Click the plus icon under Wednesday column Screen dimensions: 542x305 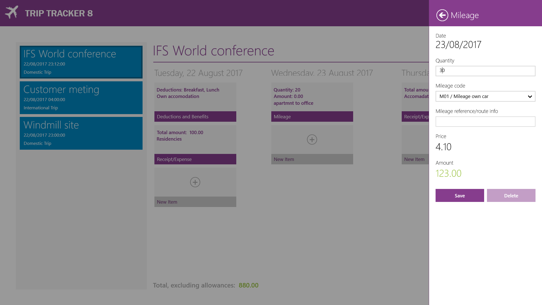point(312,140)
